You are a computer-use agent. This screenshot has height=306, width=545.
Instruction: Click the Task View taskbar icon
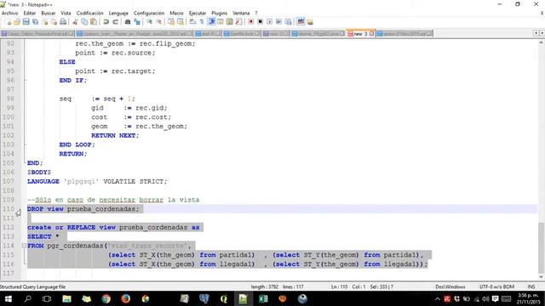pos(47,298)
